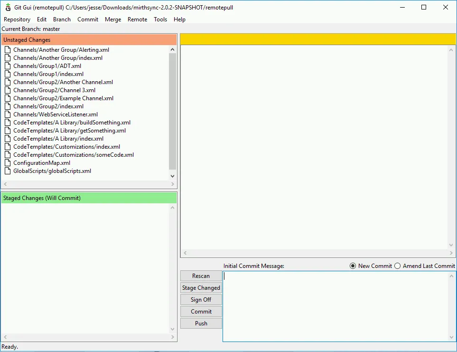Open the Tools menu
The height and width of the screenshot is (352, 457).
(160, 19)
